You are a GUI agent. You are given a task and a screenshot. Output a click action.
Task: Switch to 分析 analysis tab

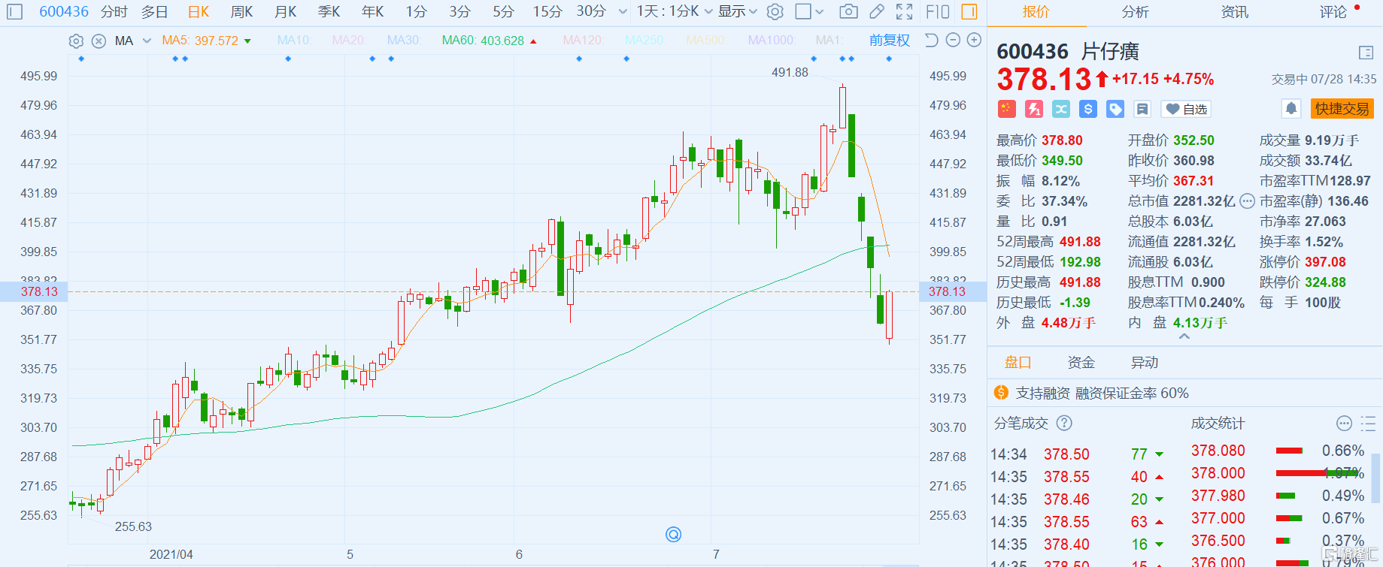coord(1135,12)
